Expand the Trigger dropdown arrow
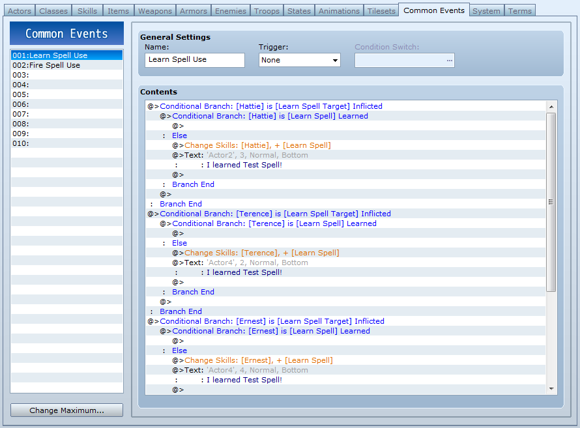 click(335, 60)
